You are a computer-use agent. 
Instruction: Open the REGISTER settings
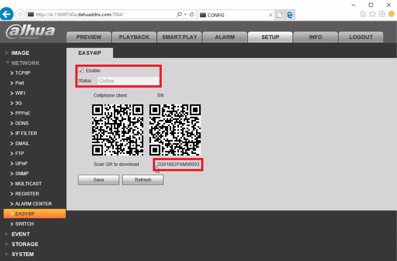coord(27,194)
